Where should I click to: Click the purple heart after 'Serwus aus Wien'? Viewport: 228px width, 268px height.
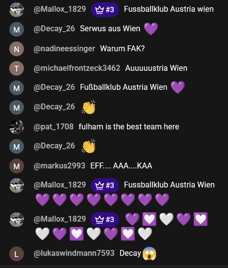pos(151,29)
